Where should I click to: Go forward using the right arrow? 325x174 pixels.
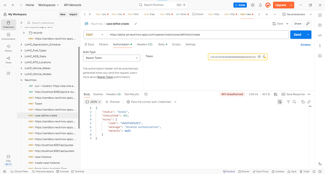[x=21, y=5]
